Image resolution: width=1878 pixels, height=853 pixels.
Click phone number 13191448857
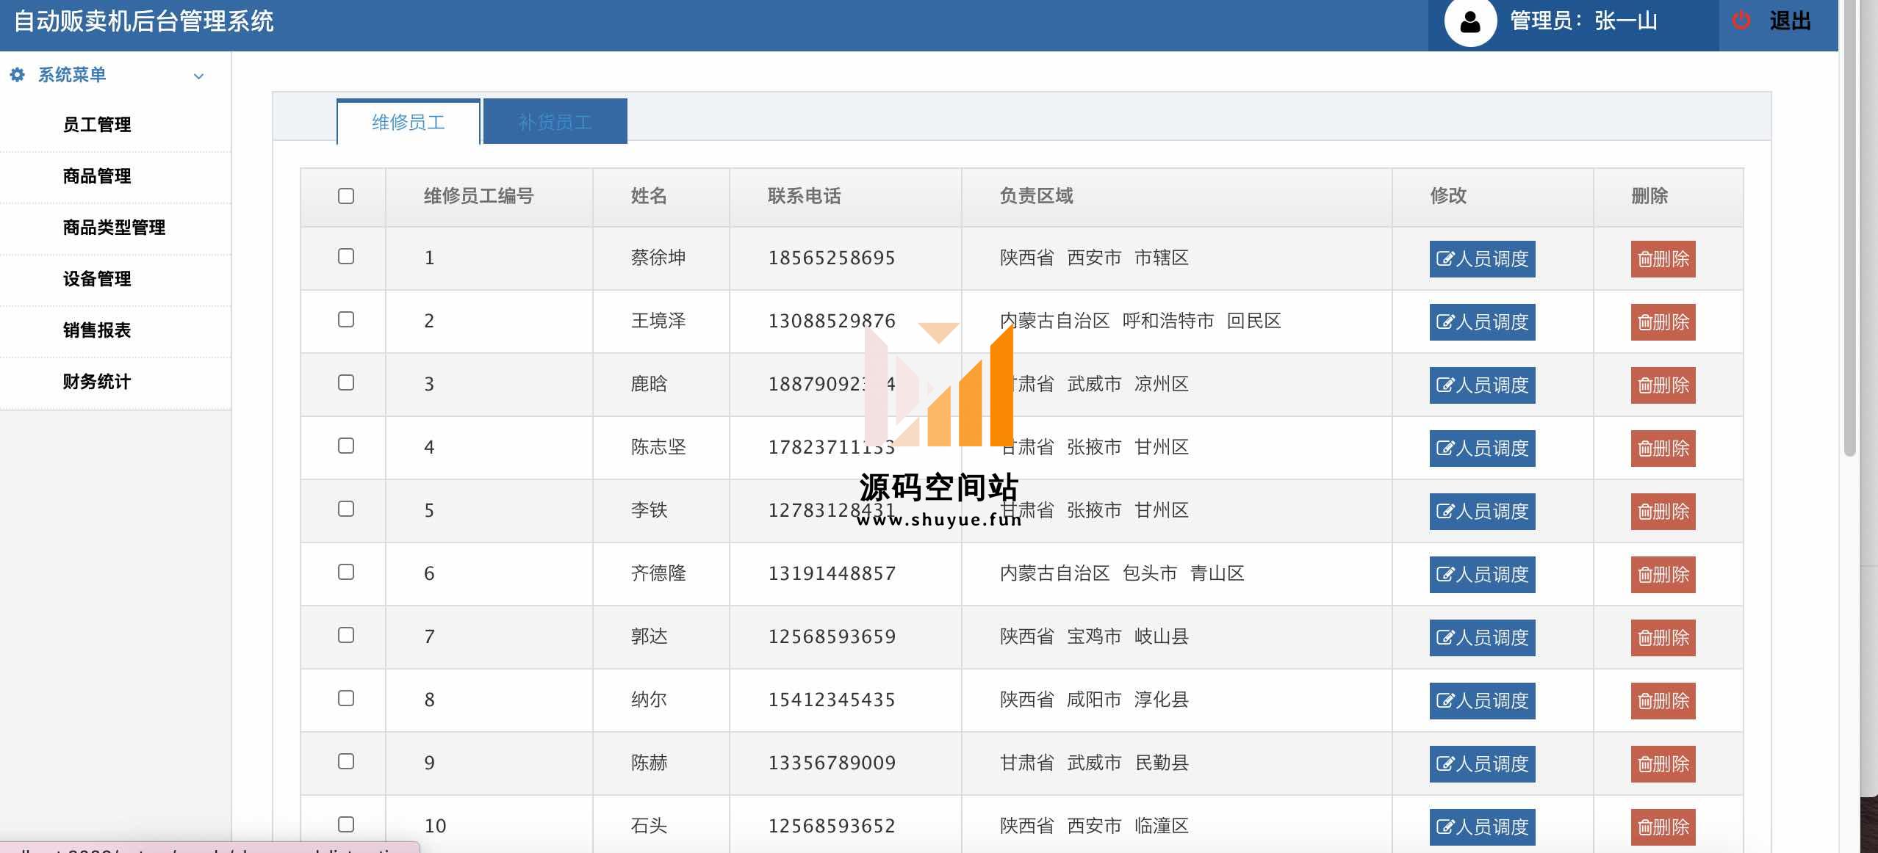[832, 573]
